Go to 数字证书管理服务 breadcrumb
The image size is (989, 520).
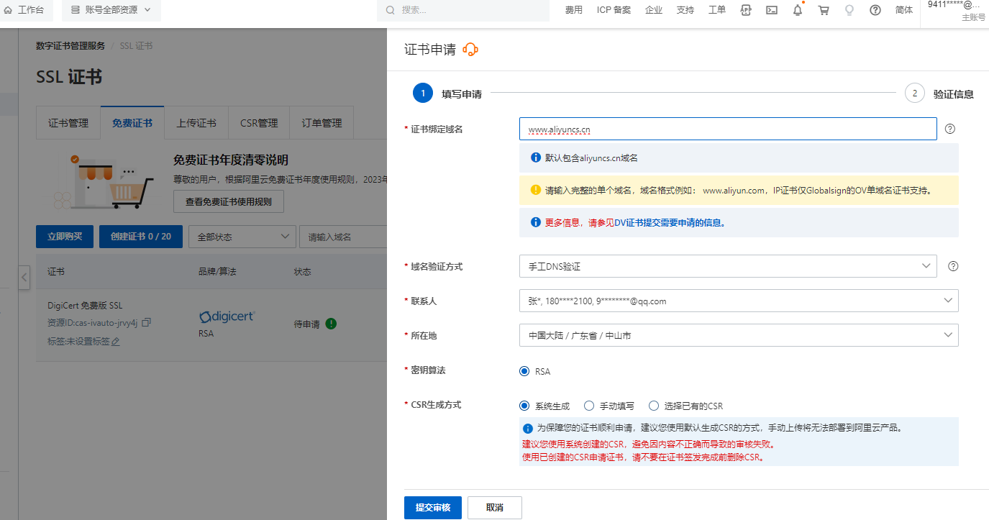[x=70, y=46]
